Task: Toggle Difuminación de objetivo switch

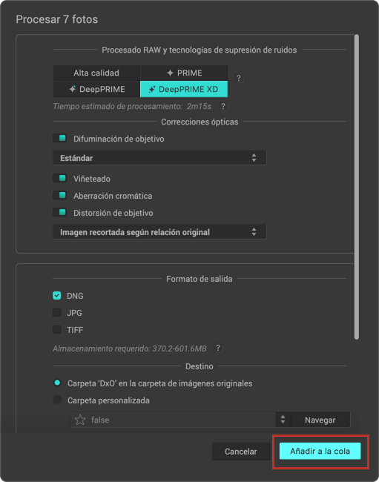Action: (60, 139)
